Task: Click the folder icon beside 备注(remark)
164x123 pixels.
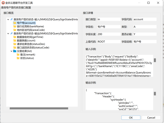Action: (x=18, y=54)
